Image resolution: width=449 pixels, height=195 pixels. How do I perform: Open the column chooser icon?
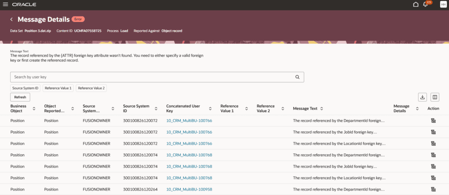click(x=435, y=97)
